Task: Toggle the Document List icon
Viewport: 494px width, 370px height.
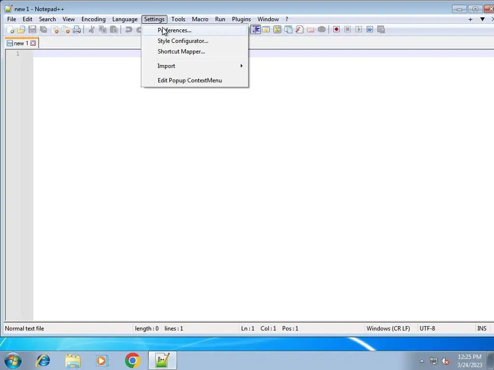Action: coord(288,29)
